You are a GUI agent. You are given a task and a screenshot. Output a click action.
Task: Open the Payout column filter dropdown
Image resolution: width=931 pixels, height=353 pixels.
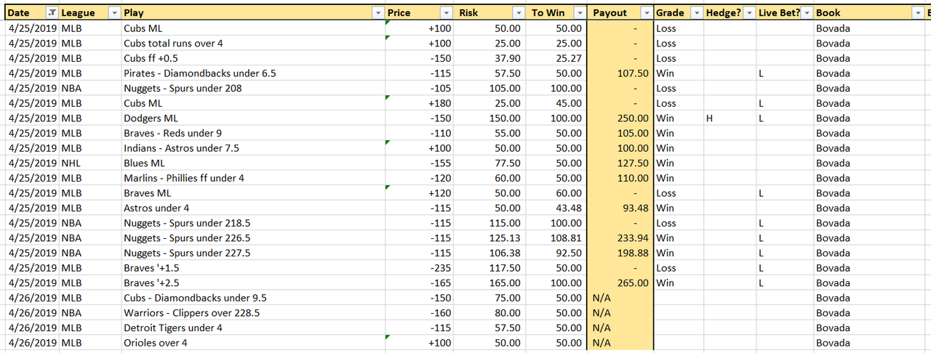tap(646, 13)
